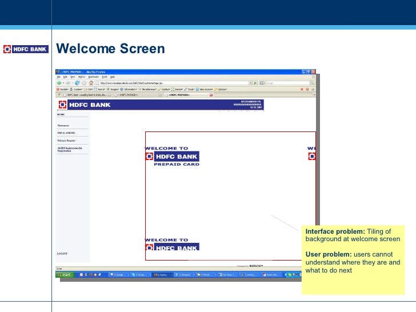The height and width of the screenshot is (312, 416).
Task: Click the Firefox Forward arrow button
Action: click(x=68, y=83)
